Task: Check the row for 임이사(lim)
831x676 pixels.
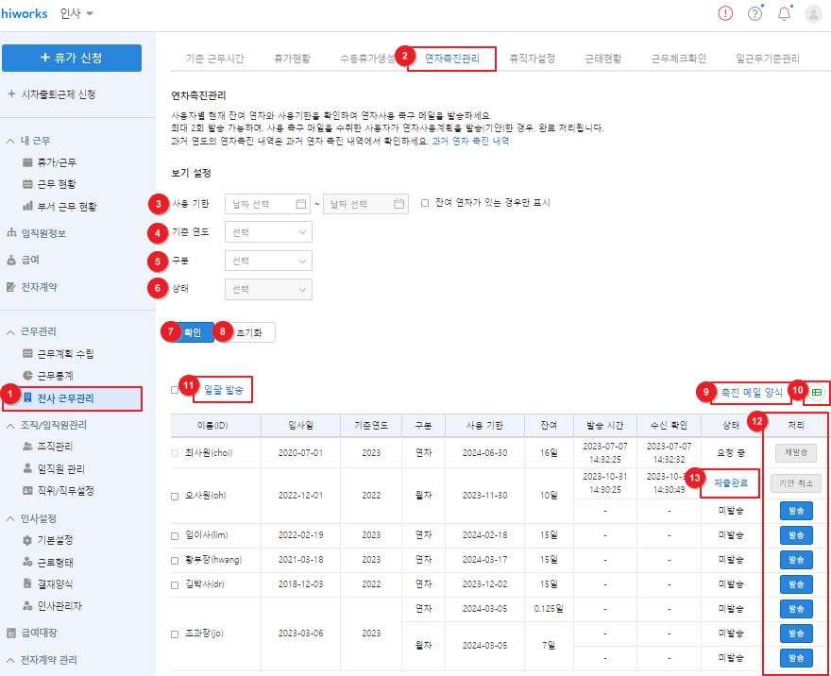Action: coord(175,536)
